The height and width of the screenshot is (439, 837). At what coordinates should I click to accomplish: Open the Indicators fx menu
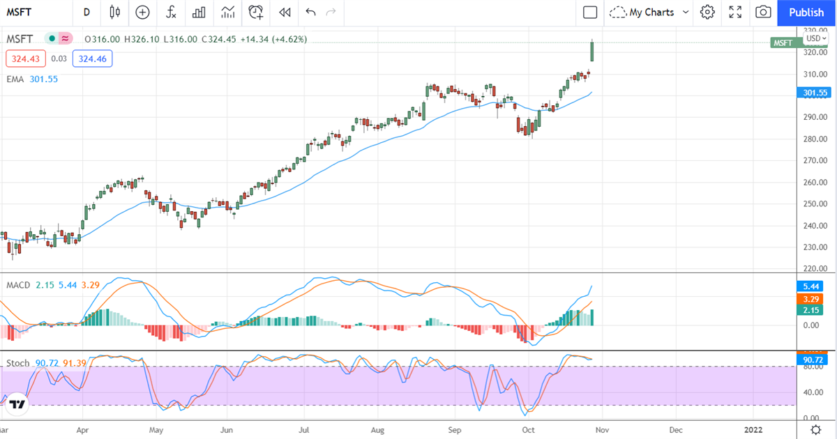171,12
